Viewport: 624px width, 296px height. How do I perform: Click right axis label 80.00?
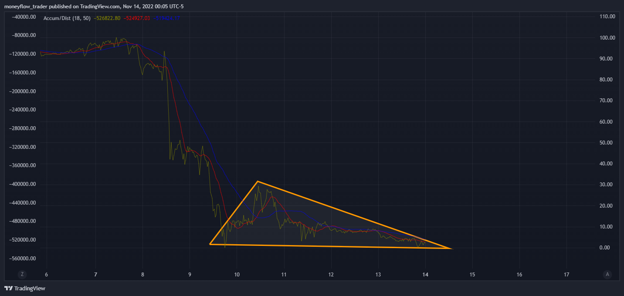(x=607, y=80)
